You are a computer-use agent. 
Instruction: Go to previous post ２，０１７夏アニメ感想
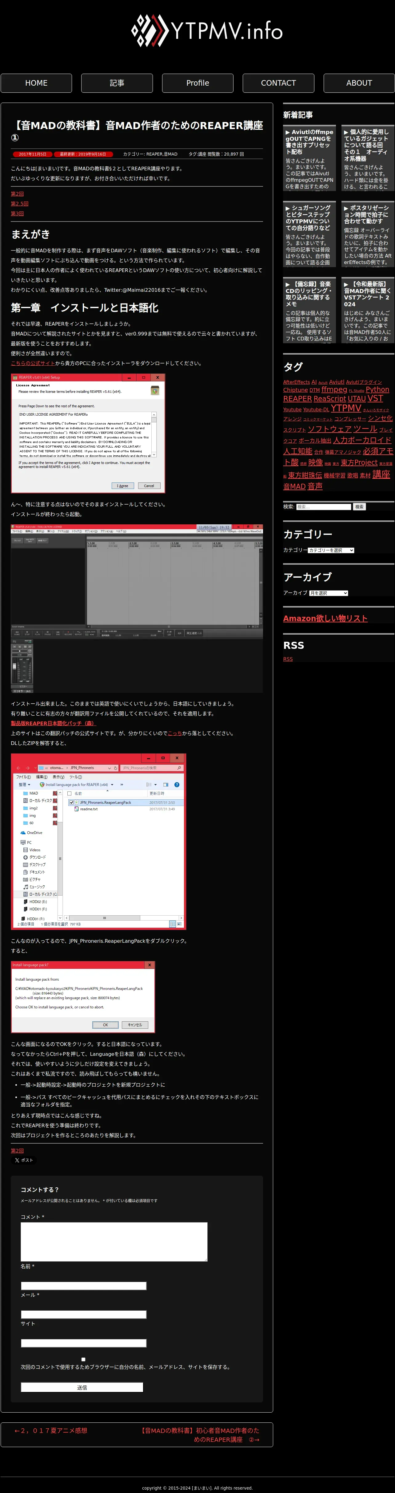tap(50, 1430)
